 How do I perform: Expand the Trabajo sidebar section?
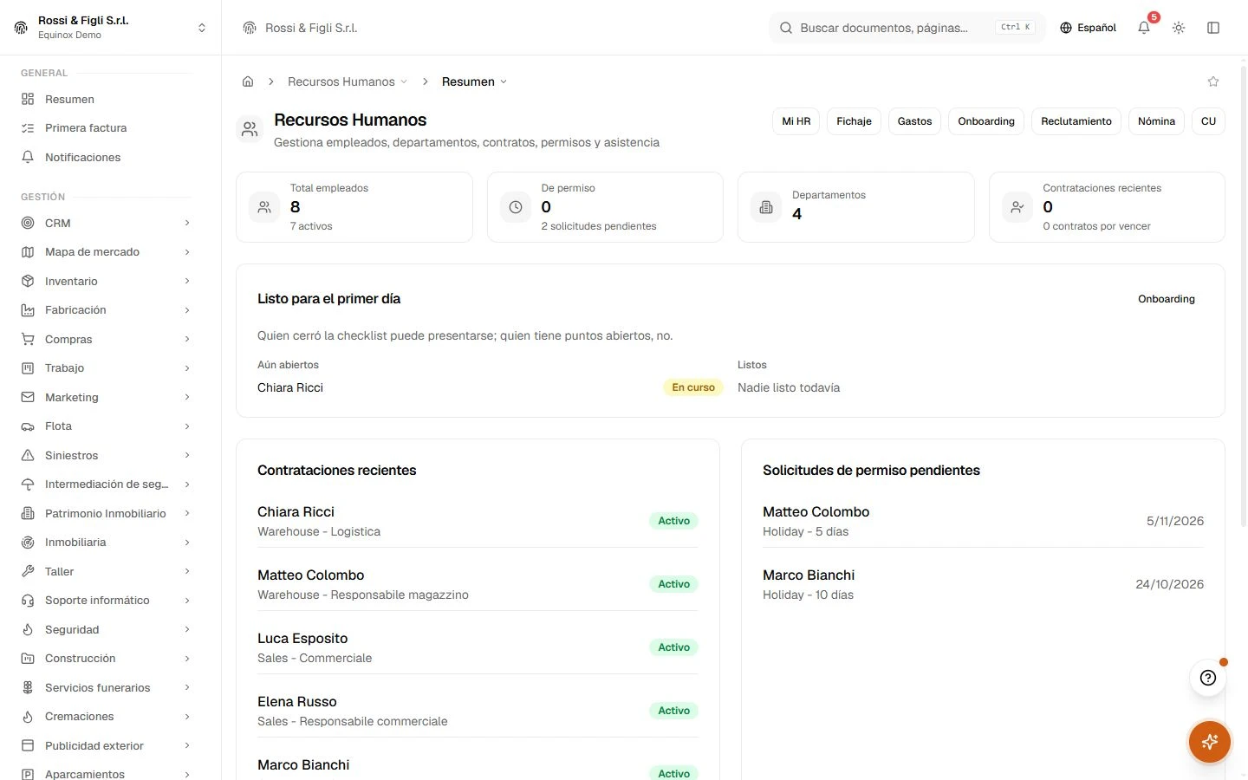tap(107, 368)
